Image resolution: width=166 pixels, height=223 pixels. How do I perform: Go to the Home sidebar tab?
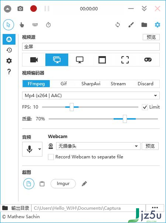coord(9,39)
